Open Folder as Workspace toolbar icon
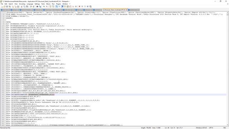The image size is (229, 129). 73,6
